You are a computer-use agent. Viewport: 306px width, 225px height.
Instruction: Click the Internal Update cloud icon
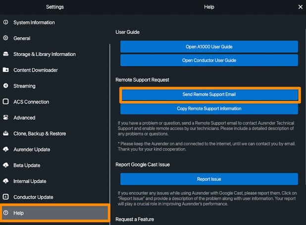coord(5,181)
